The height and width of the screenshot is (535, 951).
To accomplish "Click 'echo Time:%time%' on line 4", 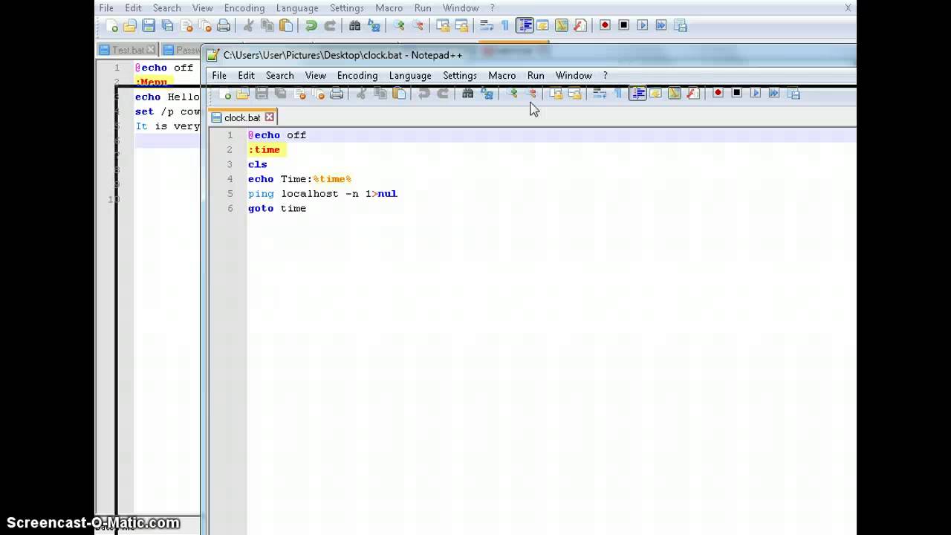I will pyautogui.click(x=299, y=179).
